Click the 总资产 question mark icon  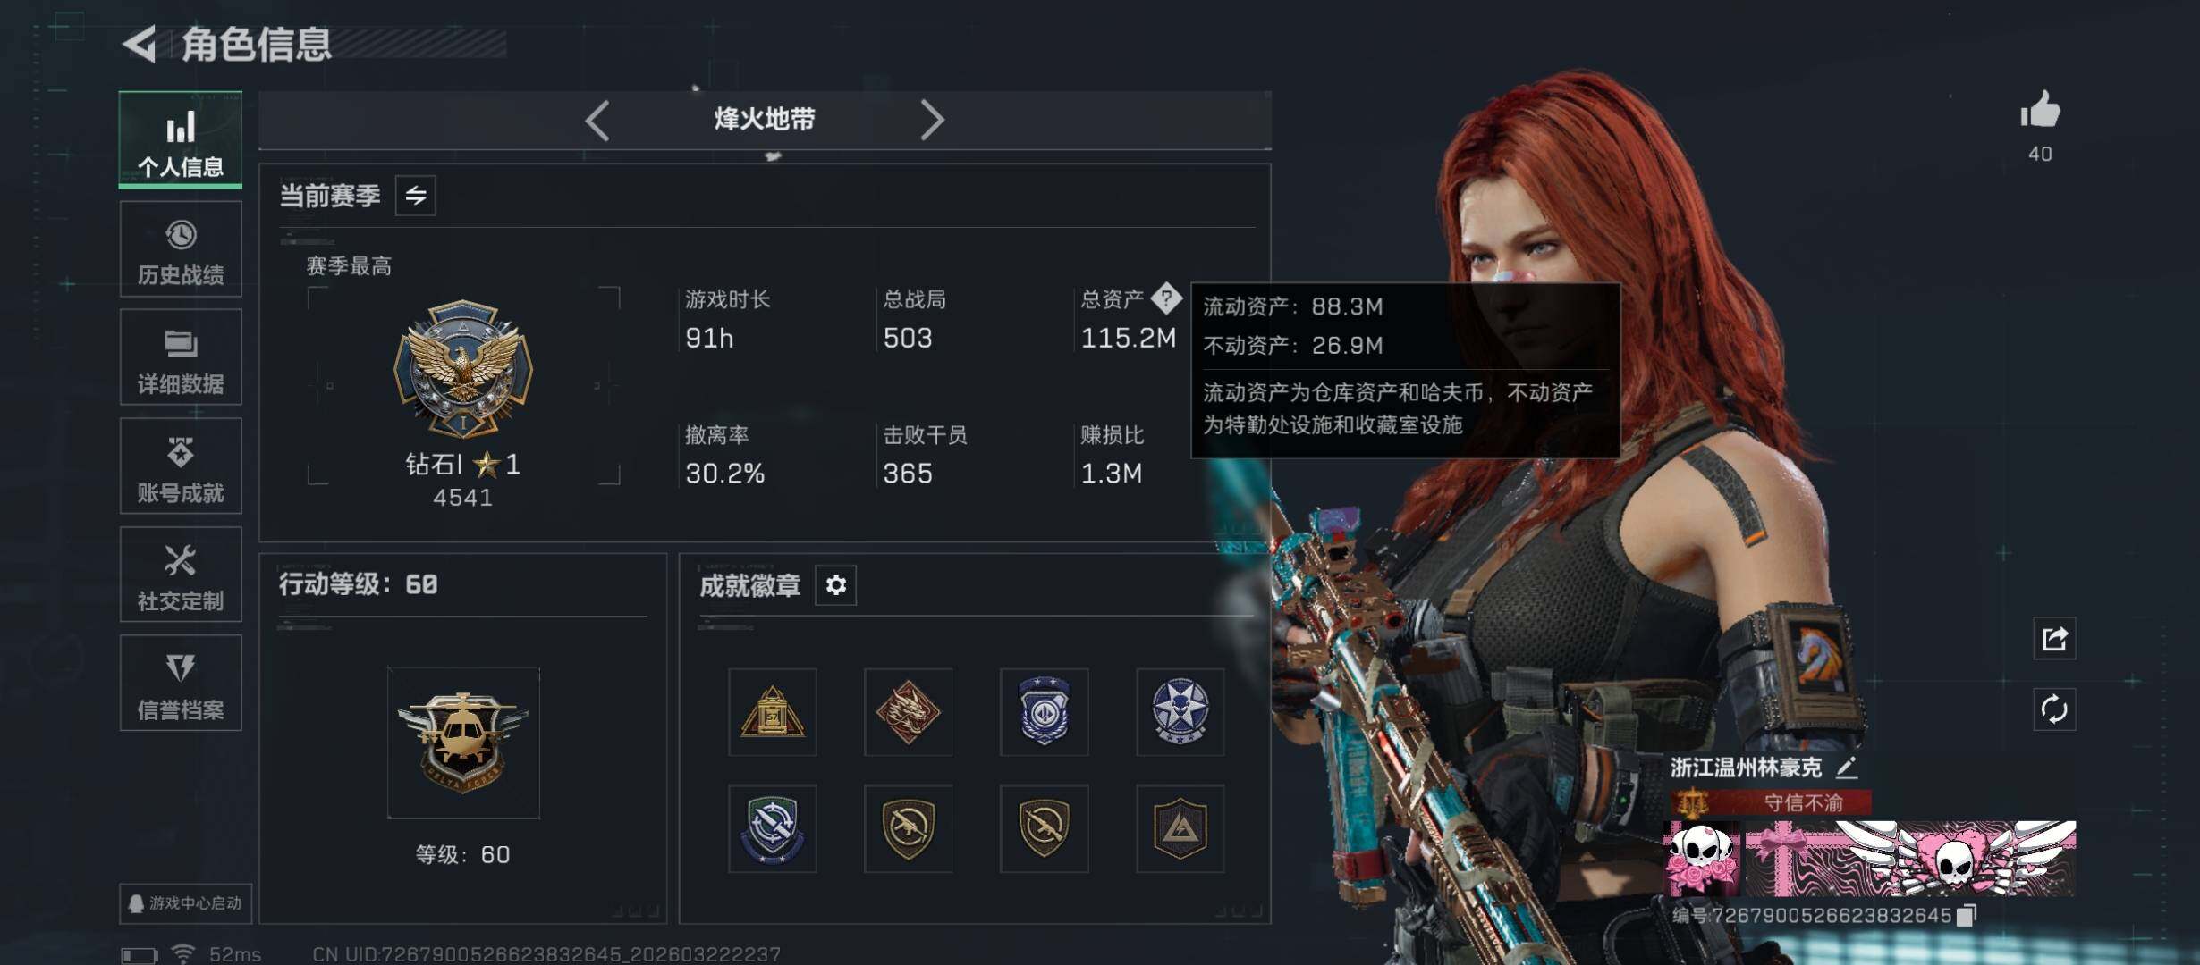tap(1166, 298)
